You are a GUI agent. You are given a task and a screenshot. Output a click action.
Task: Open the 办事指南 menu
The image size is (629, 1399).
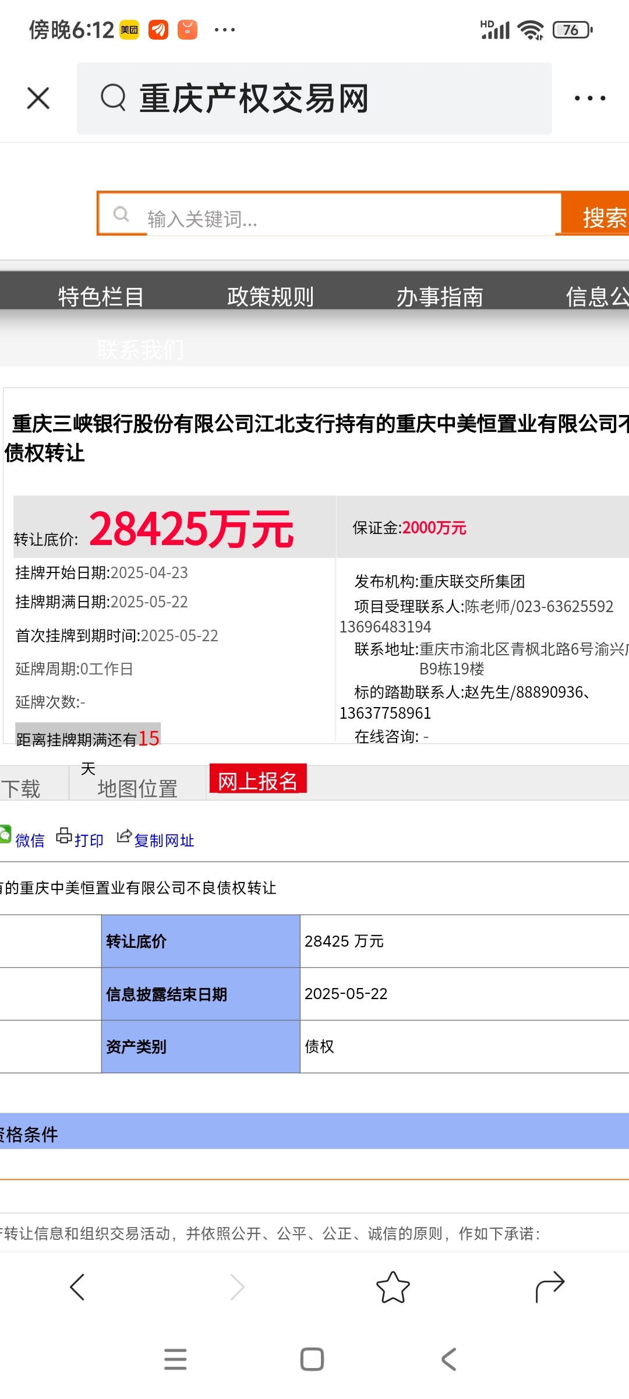click(440, 297)
